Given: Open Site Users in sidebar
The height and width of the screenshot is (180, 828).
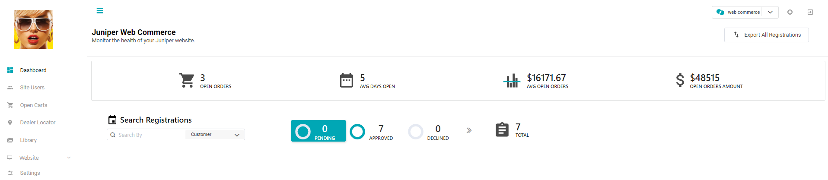Looking at the screenshot, I should (32, 88).
